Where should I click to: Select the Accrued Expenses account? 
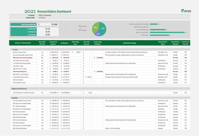(x=20, y=120)
